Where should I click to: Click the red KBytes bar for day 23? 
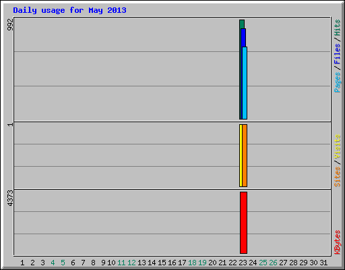coord(243,223)
